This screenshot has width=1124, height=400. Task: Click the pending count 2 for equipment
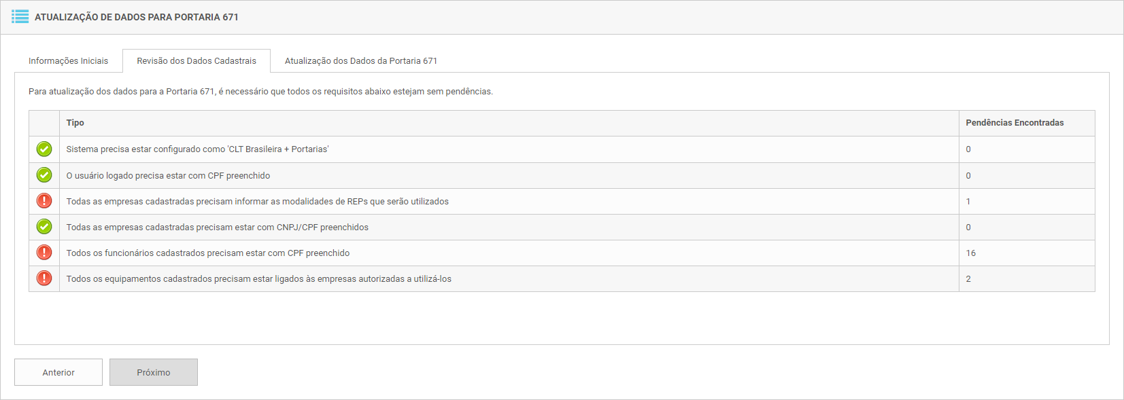click(968, 279)
